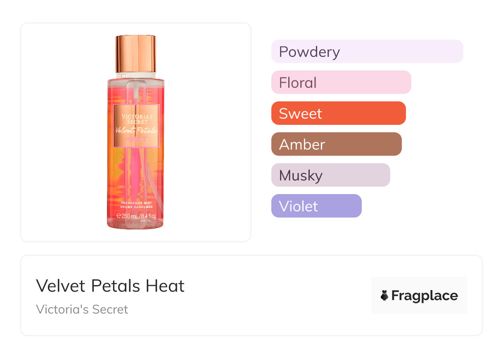Select the Powdery accord bar
This screenshot has width=503, height=356.
pyautogui.click(x=367, y=52)
